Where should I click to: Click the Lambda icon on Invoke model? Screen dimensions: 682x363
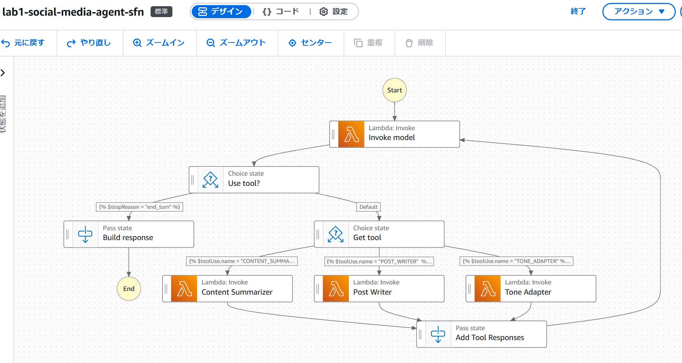point(351,134)
